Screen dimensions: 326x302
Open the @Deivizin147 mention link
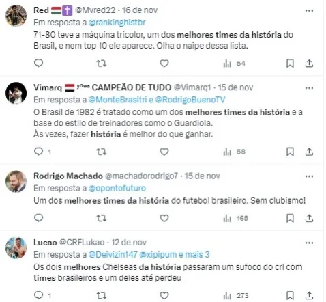pyautogui.click(x=113, y=255)
